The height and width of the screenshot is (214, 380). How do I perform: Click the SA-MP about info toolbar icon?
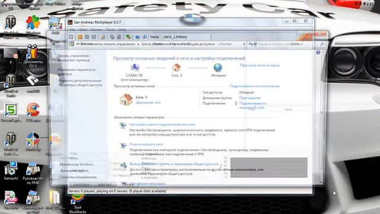(x=144, y=37)
